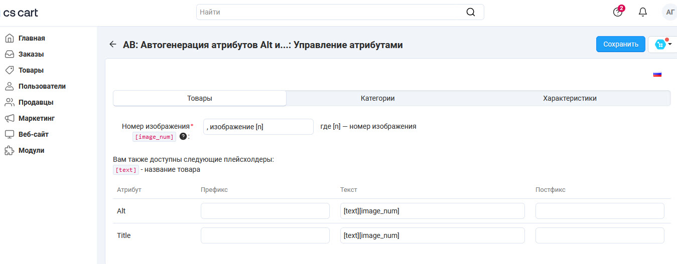677x264 pixels.
Task: Click the question mark help tooltip icon
Action: 183,136
